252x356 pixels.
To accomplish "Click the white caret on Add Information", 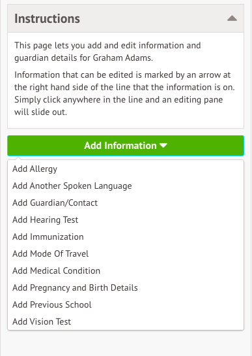I will (163, 145).
